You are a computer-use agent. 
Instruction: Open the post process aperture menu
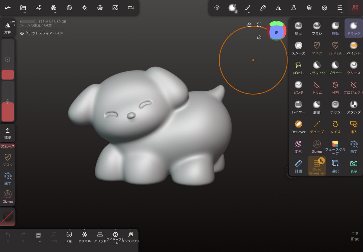[100, 8]
